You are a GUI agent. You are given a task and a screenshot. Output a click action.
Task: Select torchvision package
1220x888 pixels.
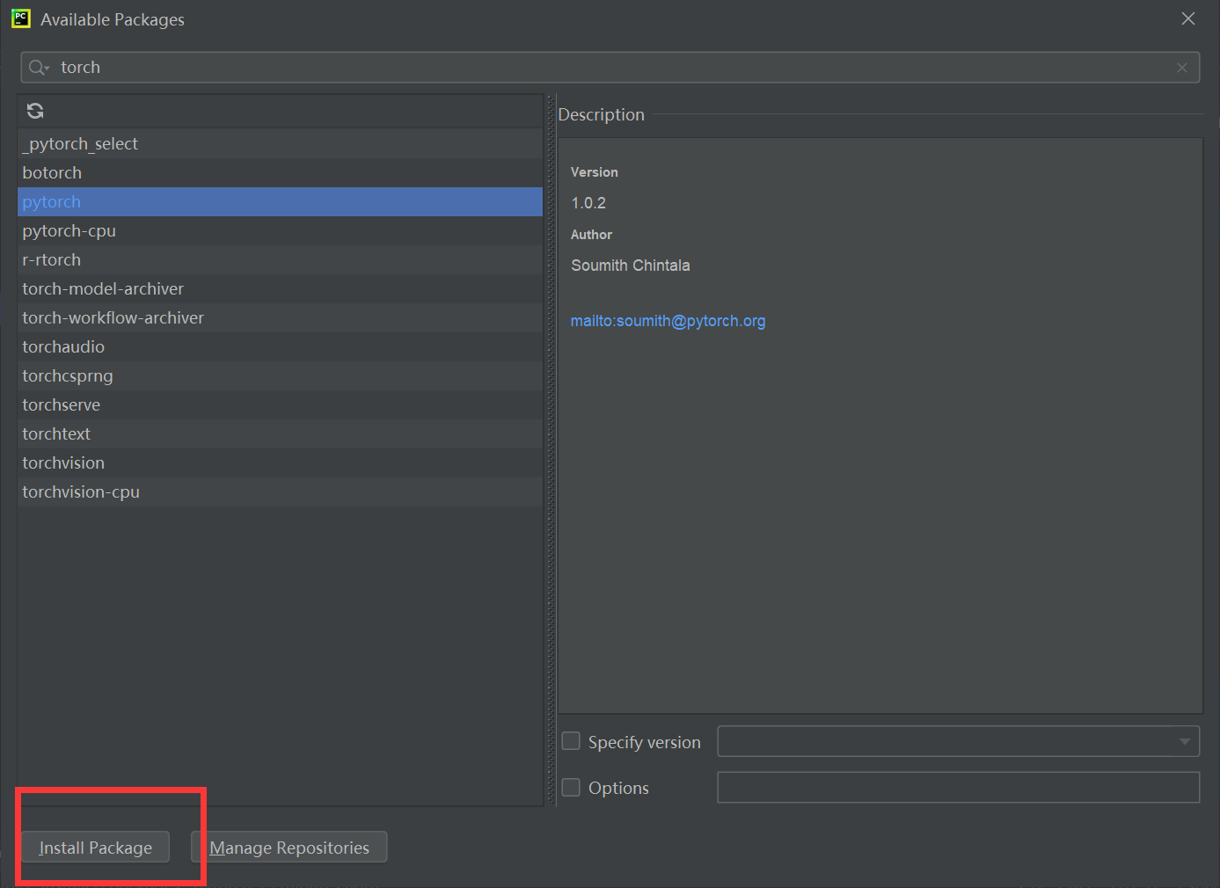point(280,462)
